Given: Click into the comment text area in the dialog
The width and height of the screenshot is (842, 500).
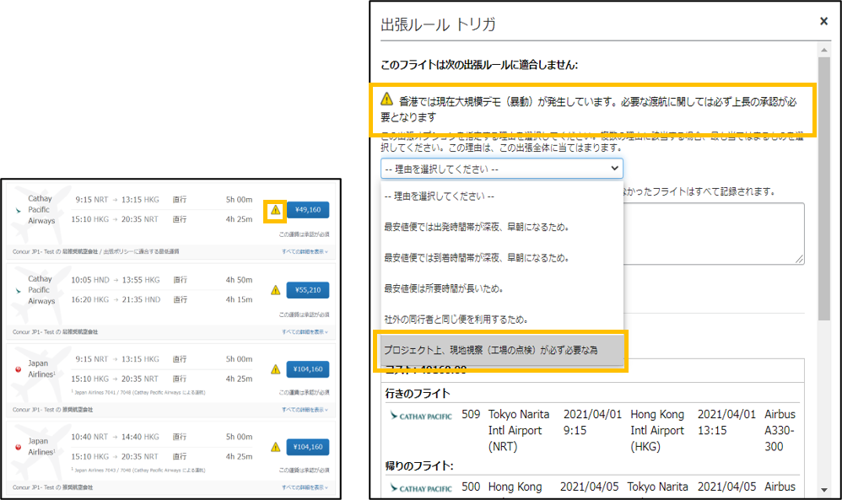Looking at the screenshot, I should coord(714,234).
